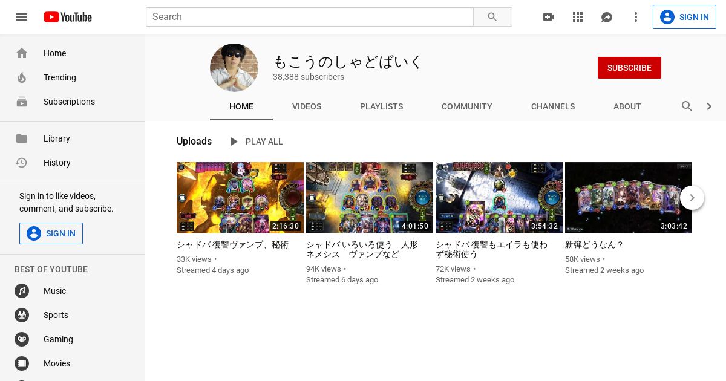Open the hamburger guide menu

click(x=22, y=17)
